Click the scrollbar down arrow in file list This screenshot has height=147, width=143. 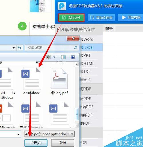(77, 125)
